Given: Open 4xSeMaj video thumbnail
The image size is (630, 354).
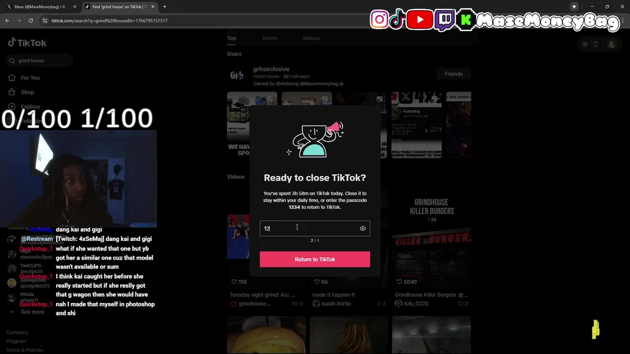Looking at the screenshot, I should coord(416,125).
